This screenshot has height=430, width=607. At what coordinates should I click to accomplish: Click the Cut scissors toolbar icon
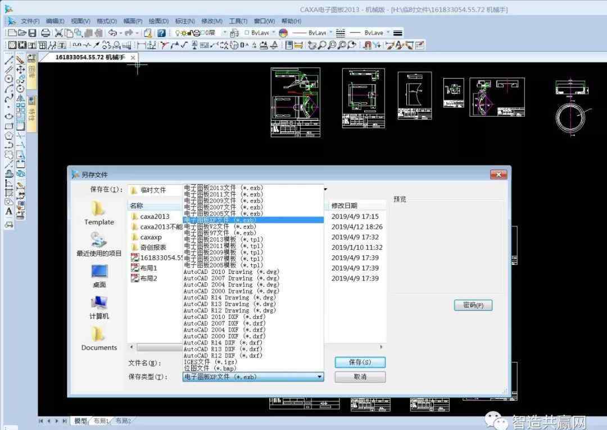(x=59, y=33)
